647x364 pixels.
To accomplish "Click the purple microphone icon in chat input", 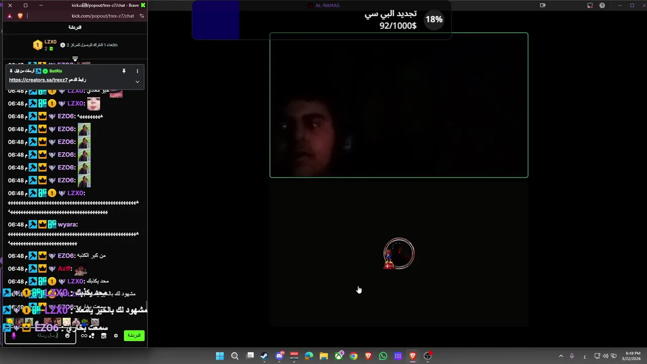I will [x=14, y=336].
